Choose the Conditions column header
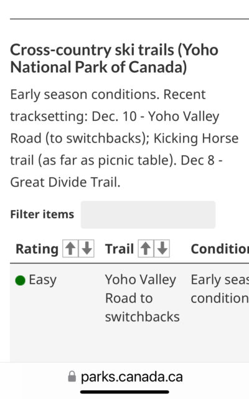The image size is (249, 399). (x=220, y=249)
